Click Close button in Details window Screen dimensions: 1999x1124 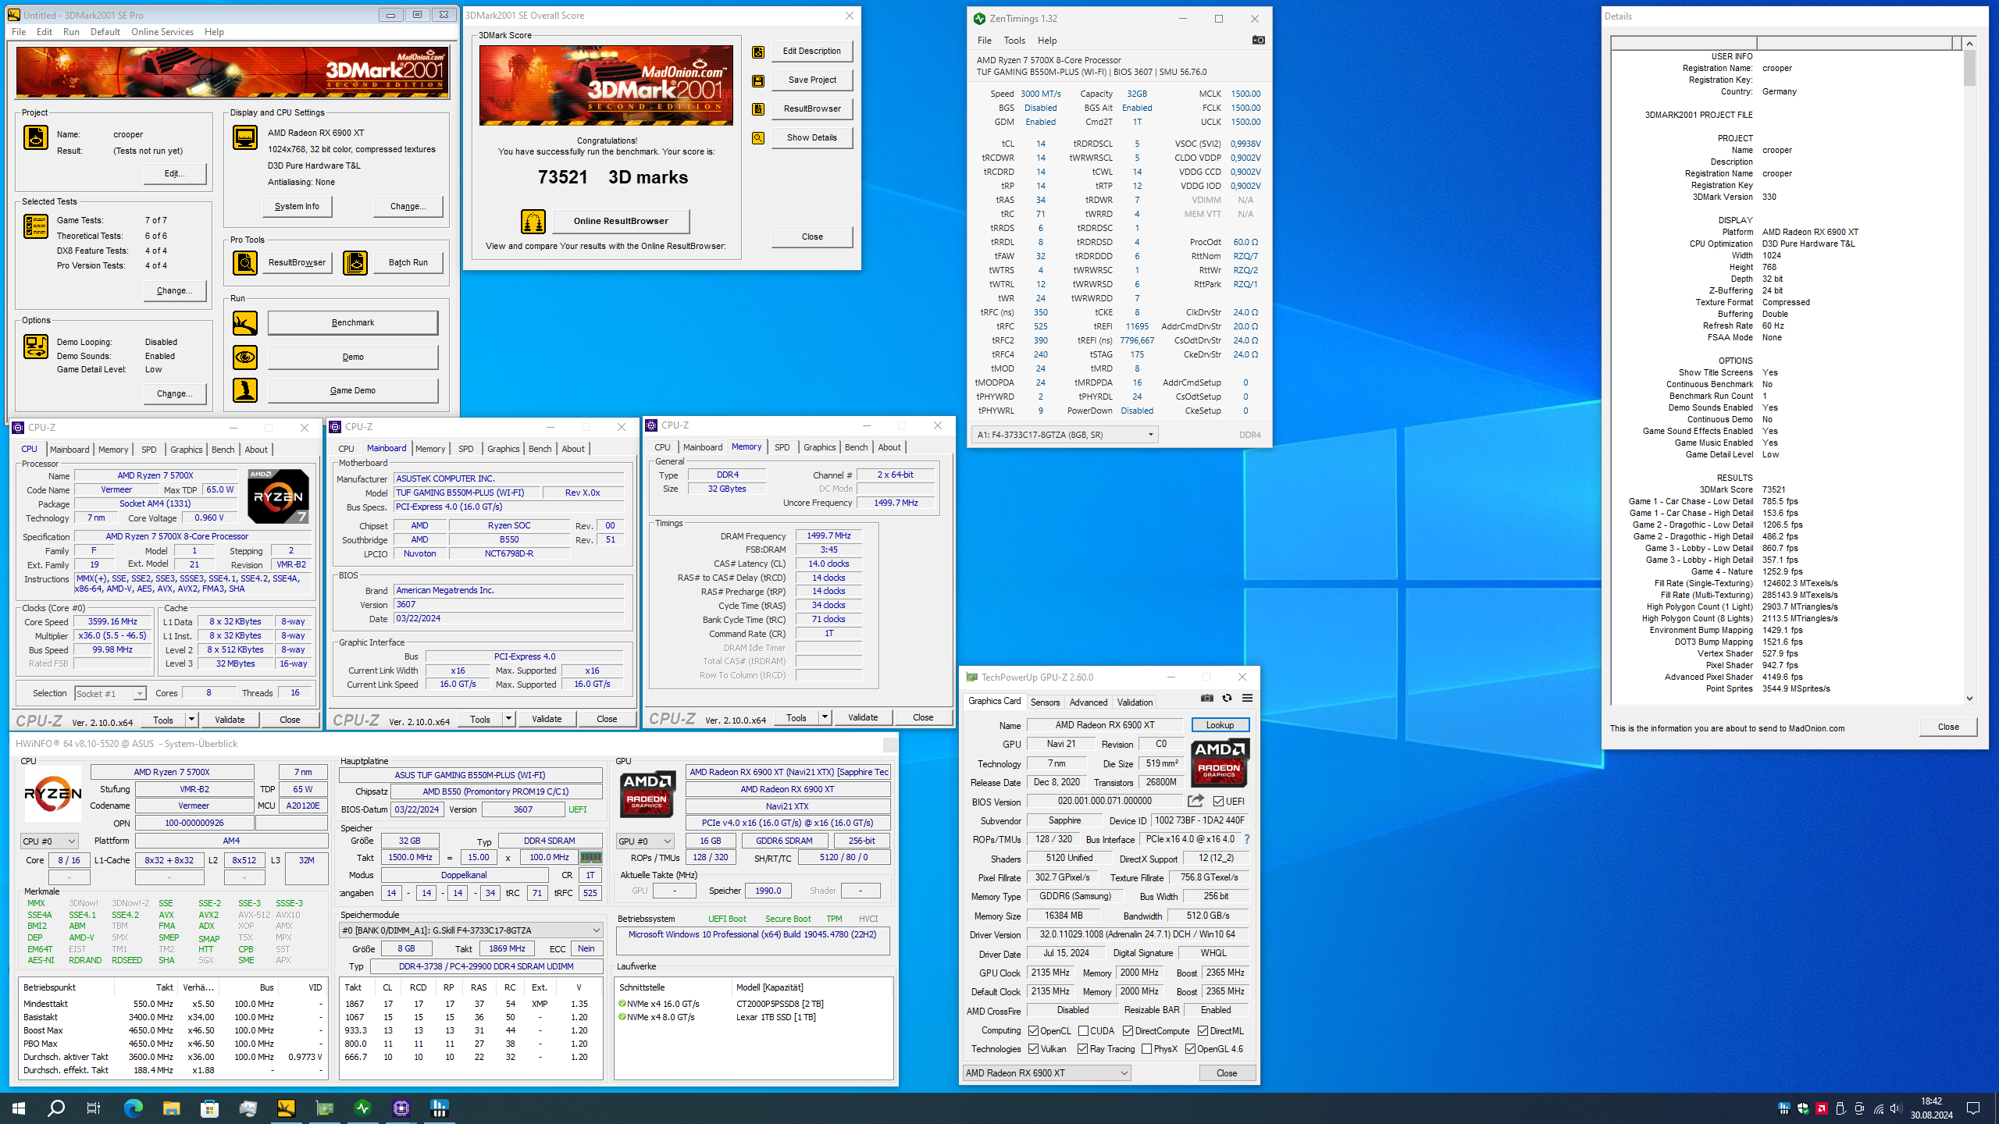pos(1947,727)
